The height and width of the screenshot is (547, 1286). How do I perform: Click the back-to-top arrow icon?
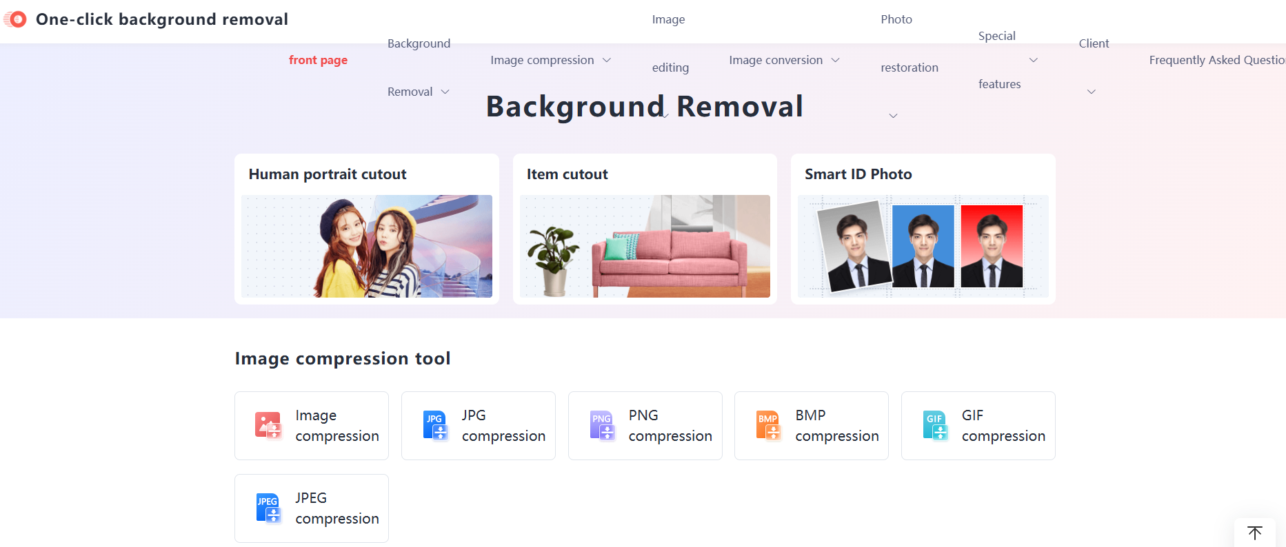coord(1255,533)
